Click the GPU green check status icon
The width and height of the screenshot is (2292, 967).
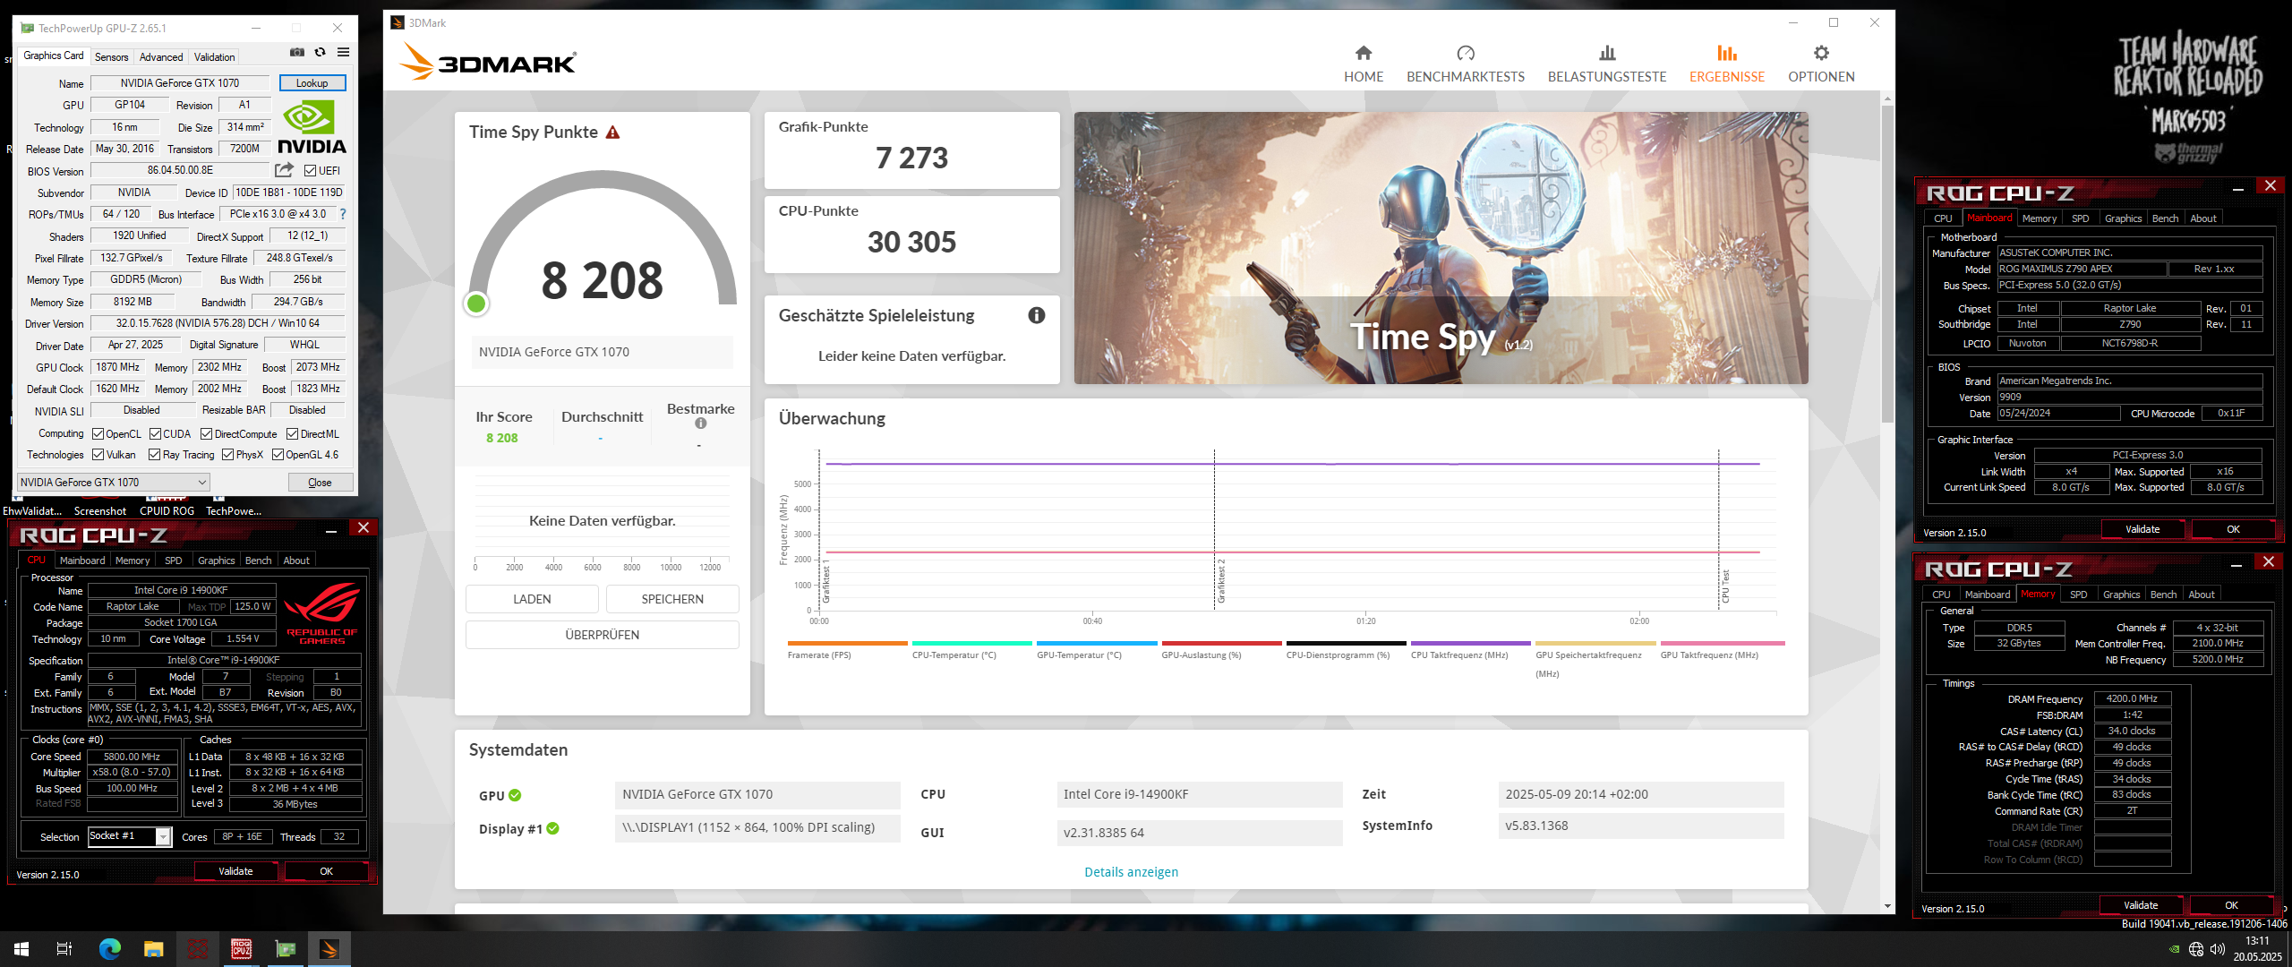point(515,795)
